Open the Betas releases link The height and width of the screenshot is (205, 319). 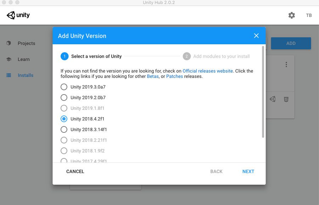coord(152,76)
